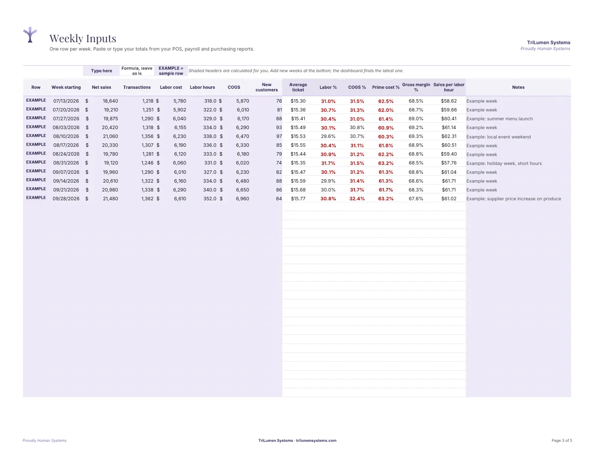Click the week starting 09/28/2026 cell
Image resolution: width=594 pixels, height=459 pixels.
click(66, 198)
